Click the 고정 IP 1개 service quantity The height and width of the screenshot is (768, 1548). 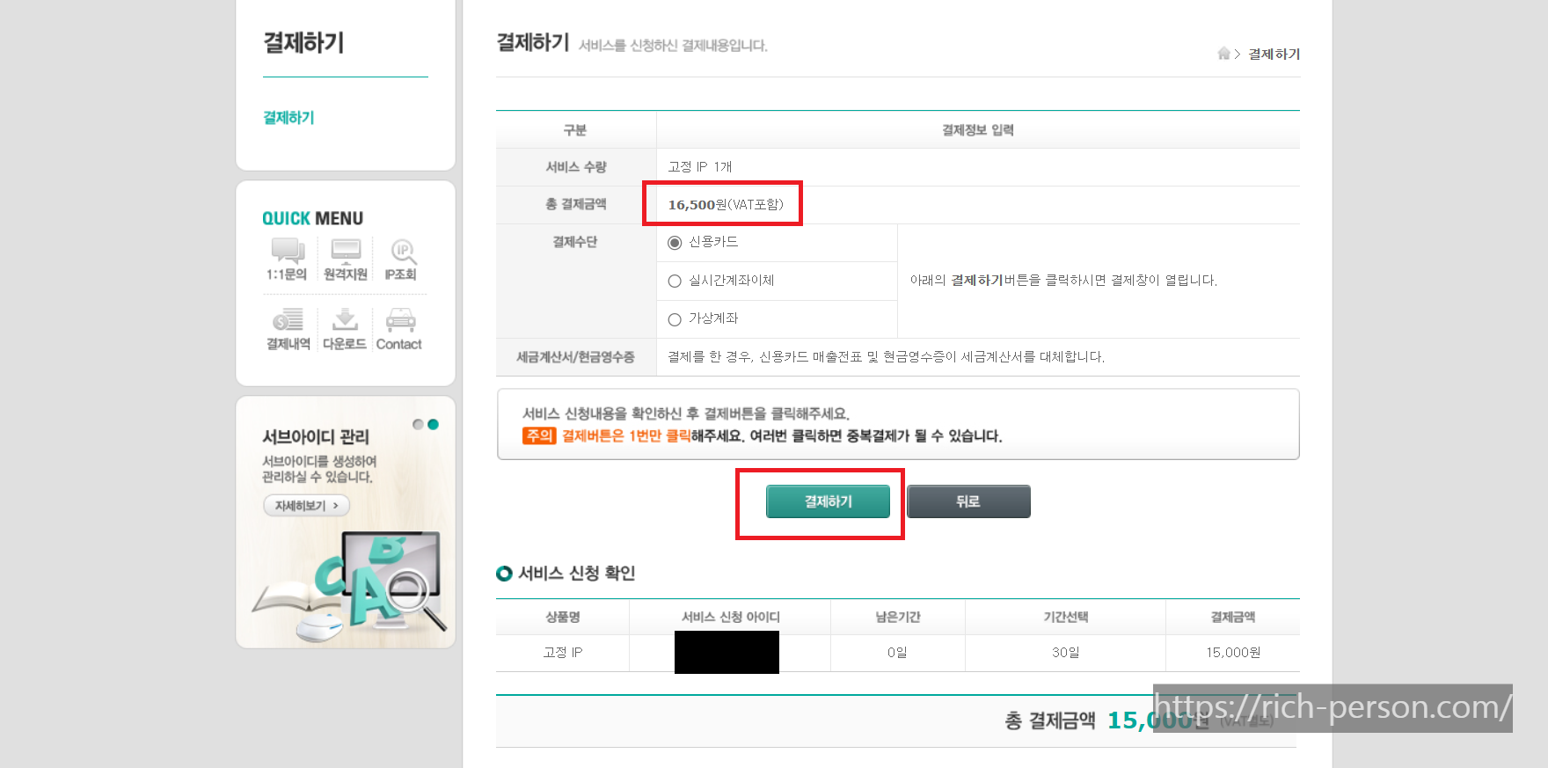700,167
